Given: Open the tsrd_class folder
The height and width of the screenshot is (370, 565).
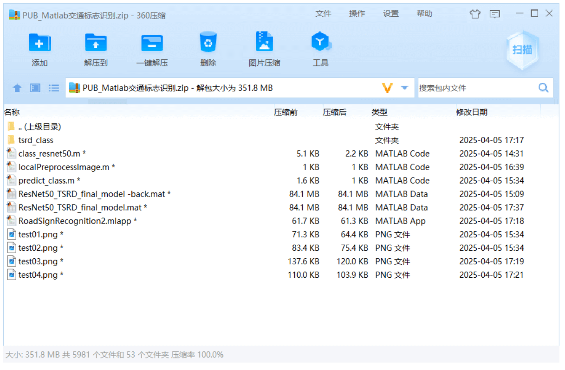Looking at the screenshot, I should point(36,140).
